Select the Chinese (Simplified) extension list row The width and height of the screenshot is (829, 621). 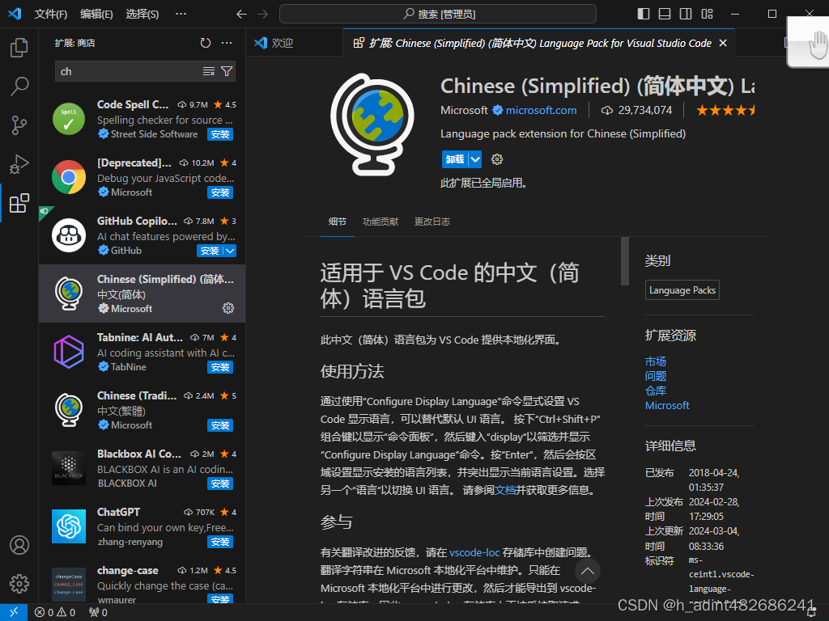tap(142, 294)
